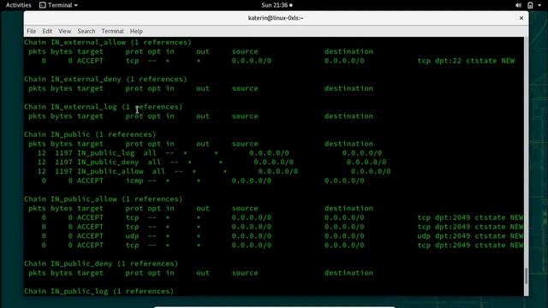Click the volume speaker icon
Viewport: 548px width, 308px height.
tap(519, 5)
